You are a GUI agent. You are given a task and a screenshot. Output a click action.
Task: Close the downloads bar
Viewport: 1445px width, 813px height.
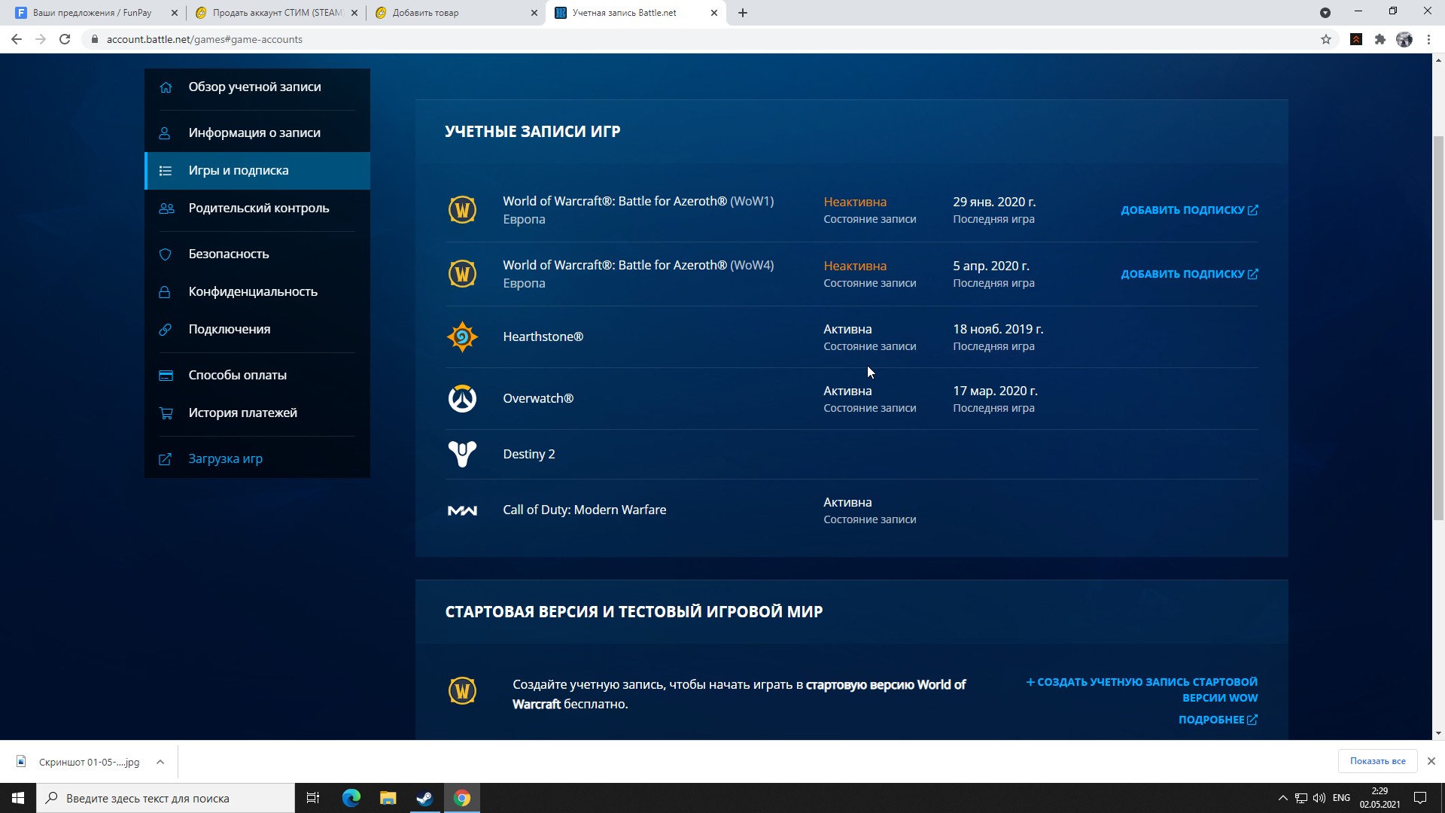coord(1431,761)
